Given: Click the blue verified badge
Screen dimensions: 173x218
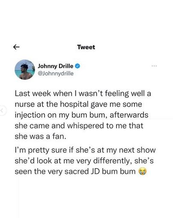Looking at the screenshot, I should pos(78,66).
